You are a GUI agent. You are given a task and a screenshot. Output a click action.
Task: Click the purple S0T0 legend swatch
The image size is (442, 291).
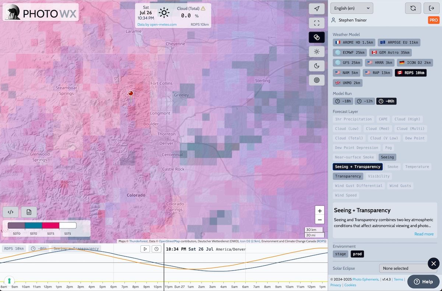[x=17, y=226]
